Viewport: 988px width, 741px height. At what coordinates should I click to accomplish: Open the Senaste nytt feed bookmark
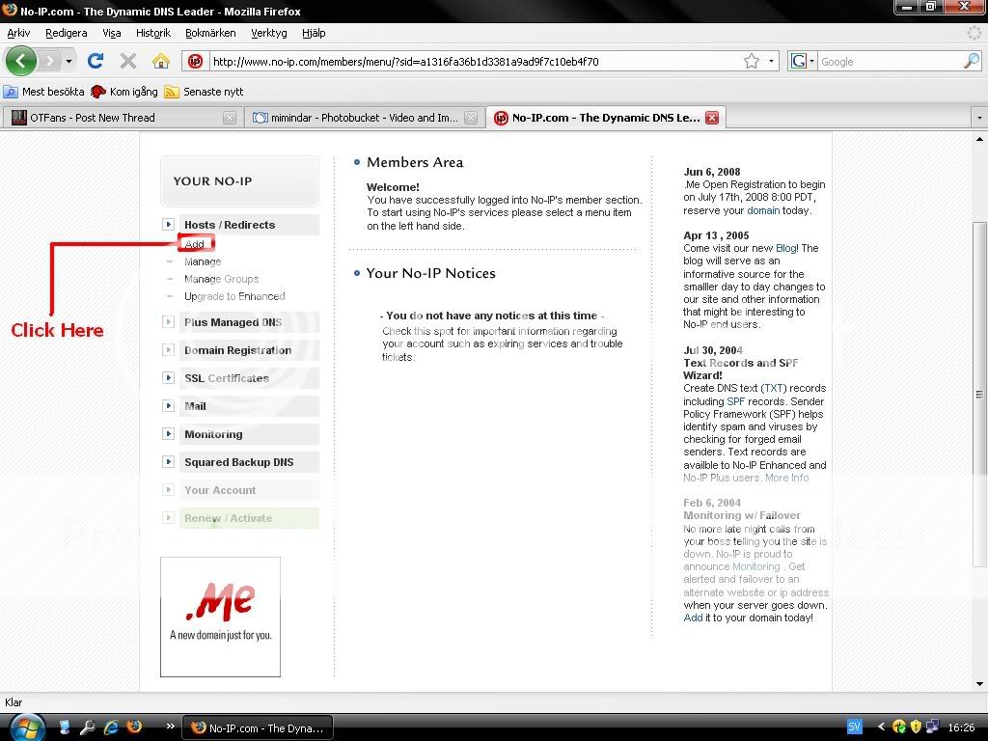[x=204, y=92]
